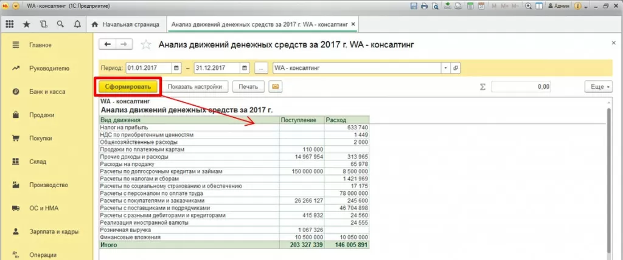Send report by email envelope icon

pos(275,86)
